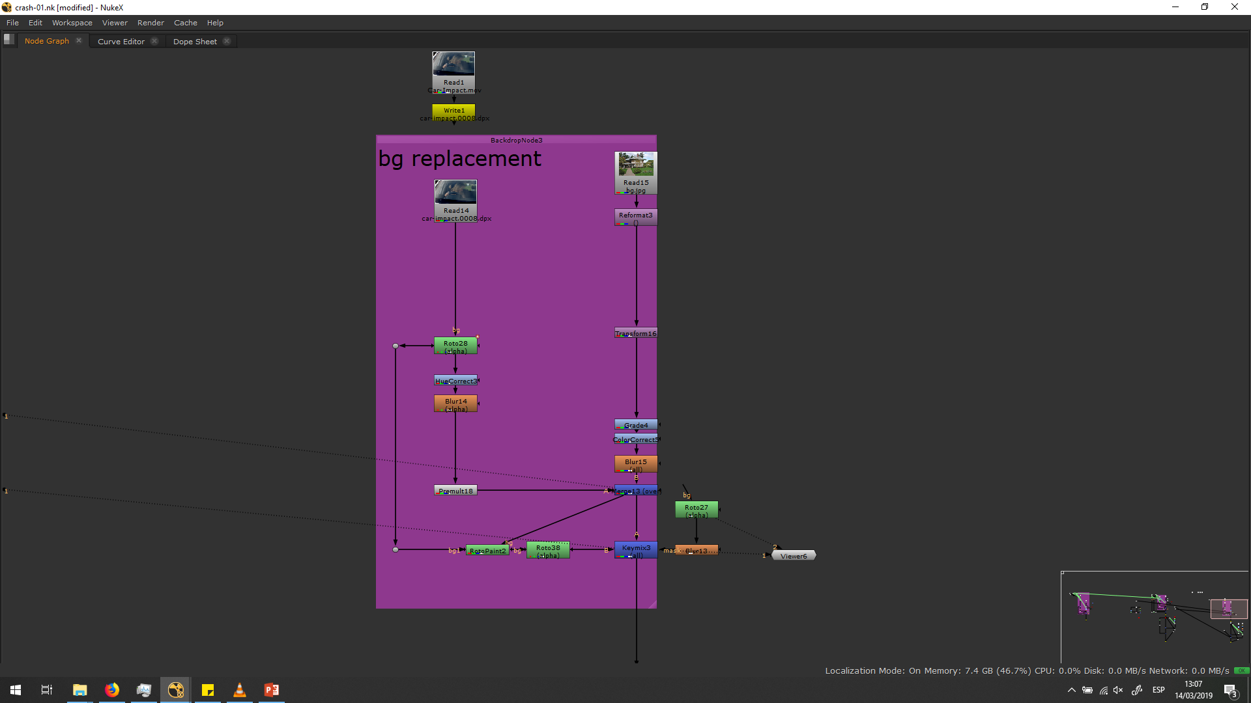The width and height of the screenshot is (1251, 703).
Task: Show hidden system tray icons
Action: pos(1072,690)
